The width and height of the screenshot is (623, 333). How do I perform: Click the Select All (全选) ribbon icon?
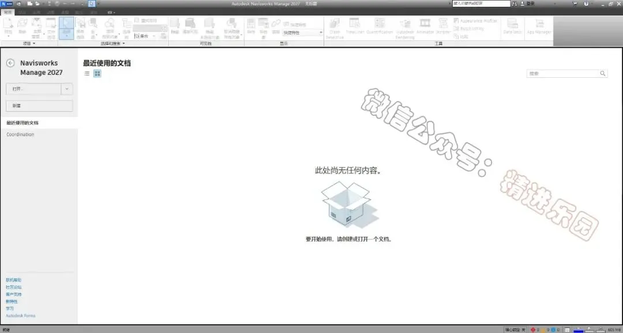(93, 28)
